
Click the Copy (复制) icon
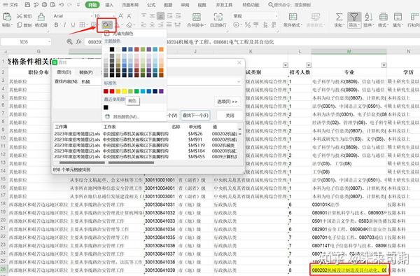click(x=20, y=25)
